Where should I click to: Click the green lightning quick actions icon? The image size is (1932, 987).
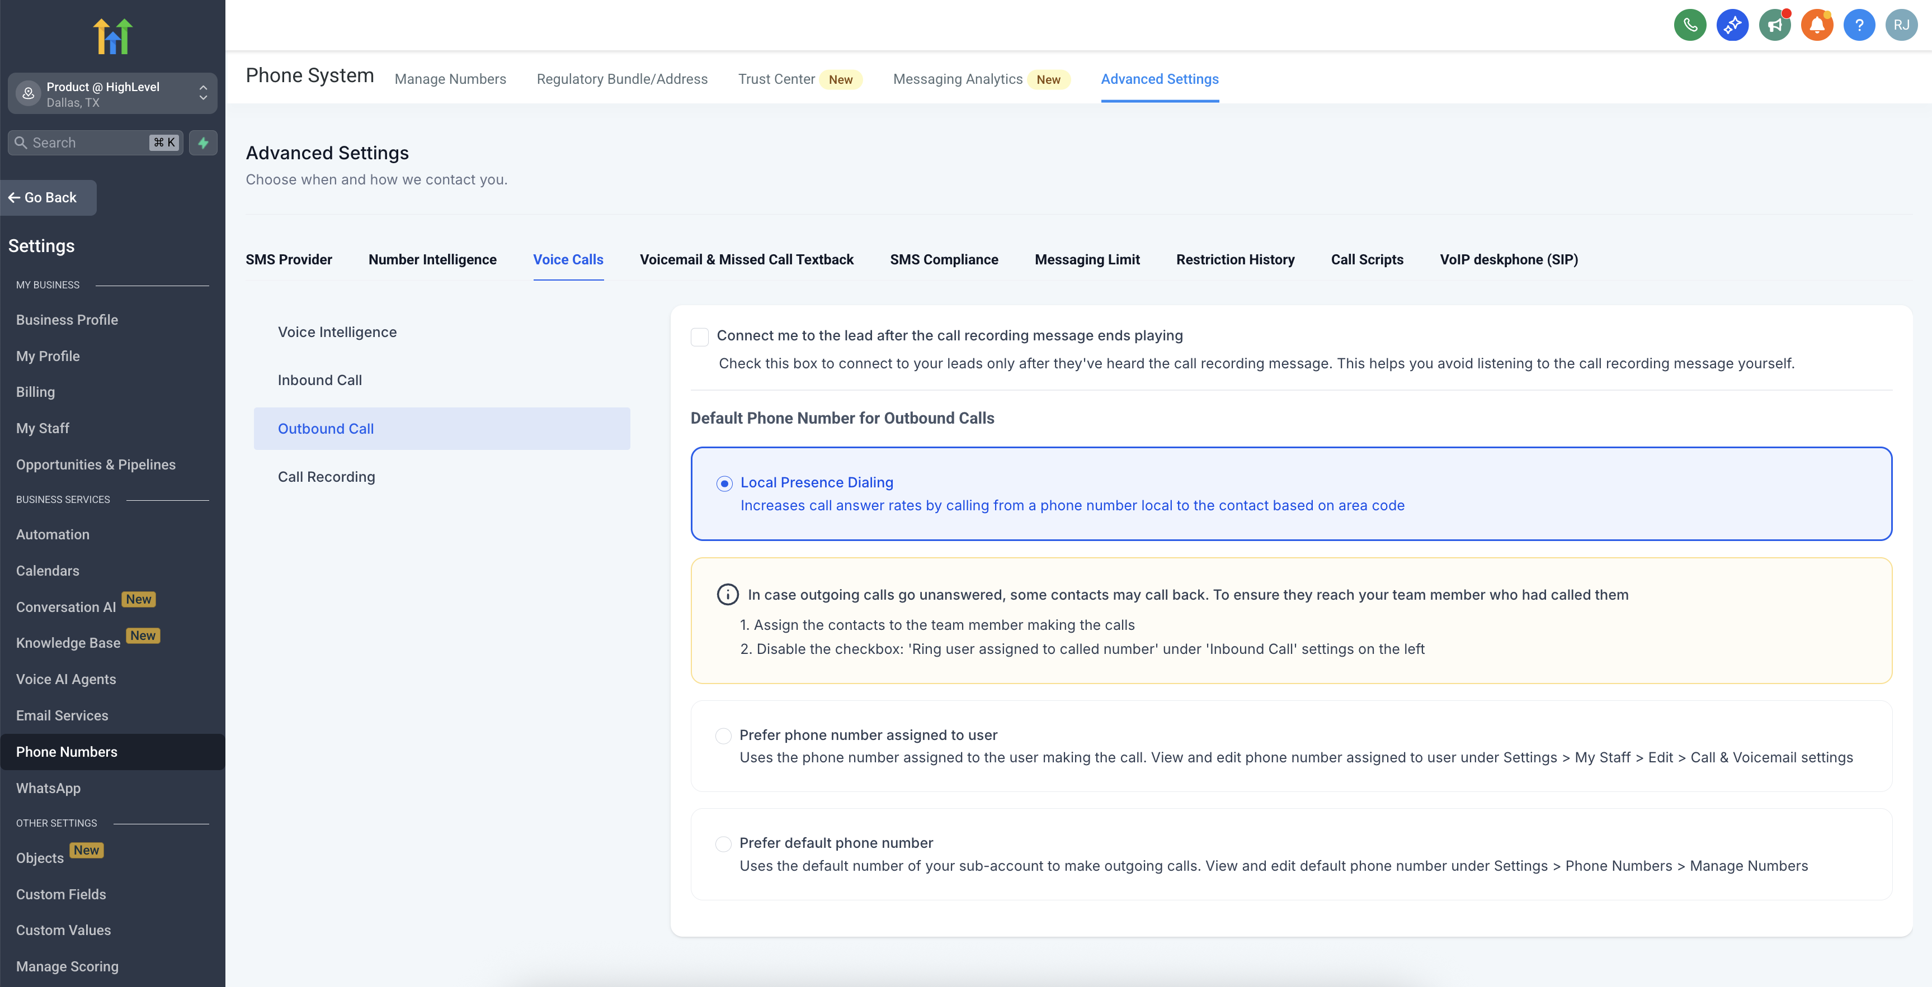coord(203,143)
